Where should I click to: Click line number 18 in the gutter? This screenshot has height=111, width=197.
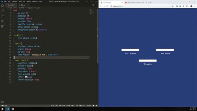(x=10, y=58)
